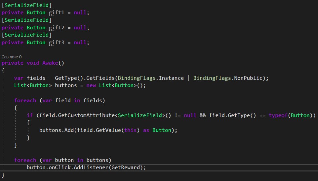Click the first [SerializeField] attribute
This screenshot has height=181, width=318.
point(26,5)
